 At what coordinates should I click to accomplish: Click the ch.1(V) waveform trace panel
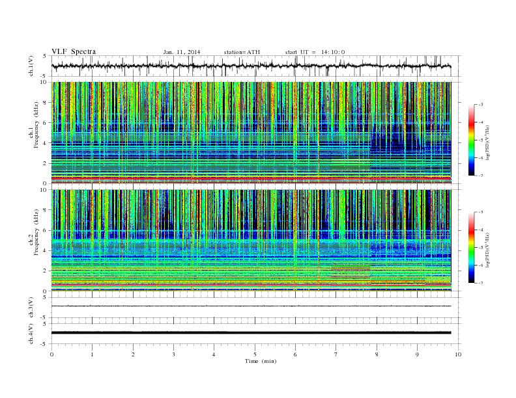[255, 66]
